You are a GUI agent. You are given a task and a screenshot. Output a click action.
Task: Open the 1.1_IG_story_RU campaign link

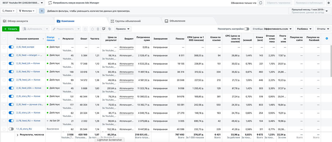pyautogui.click(x=24, y=129)
